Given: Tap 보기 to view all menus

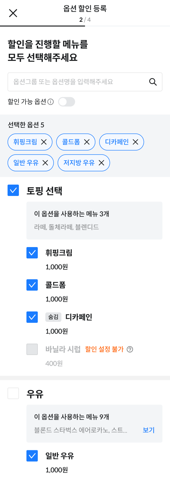Looking at the screenshot, I should pos(149,430).
